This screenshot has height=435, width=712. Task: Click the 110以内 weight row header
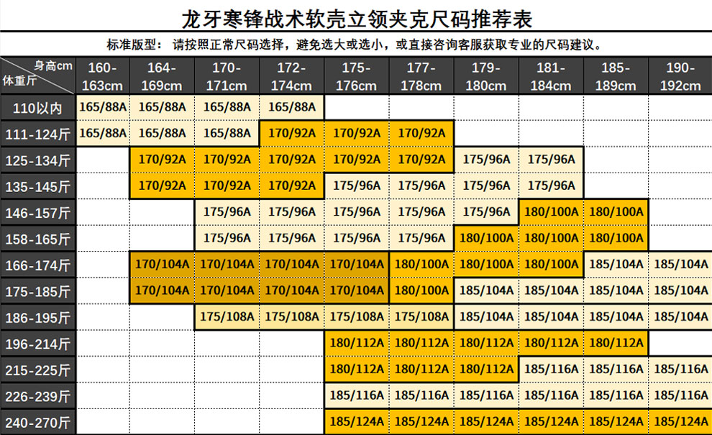(37, 108)
